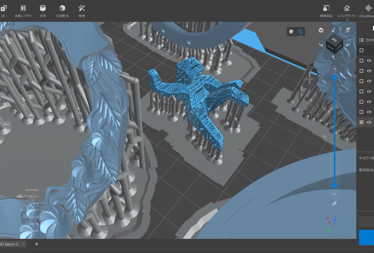Open the 自動レイアウト auto layout tool
This screenshot has width=374, height=253.
pyautogui.click(x=23, y=11)
